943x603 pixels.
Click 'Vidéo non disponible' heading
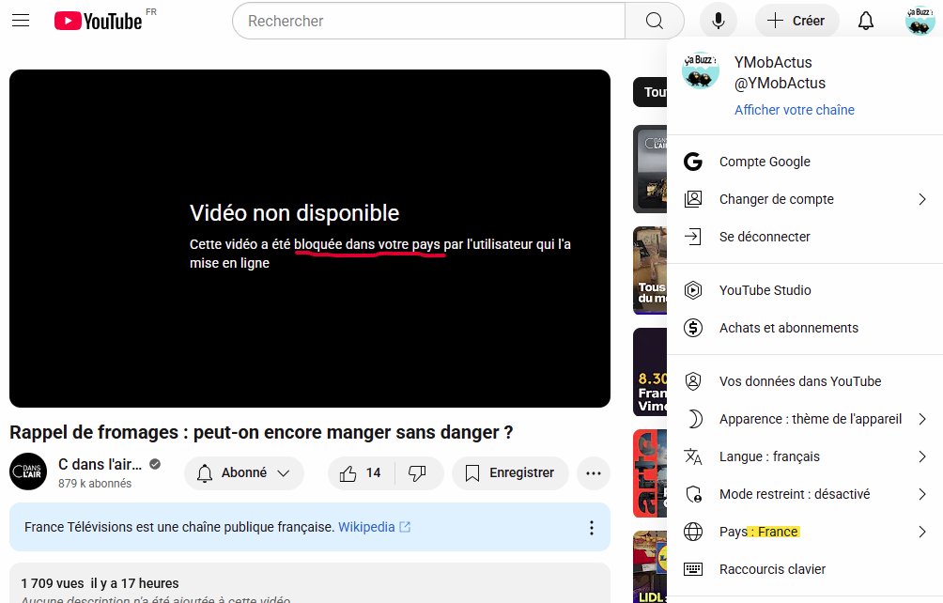pos(295,213)
